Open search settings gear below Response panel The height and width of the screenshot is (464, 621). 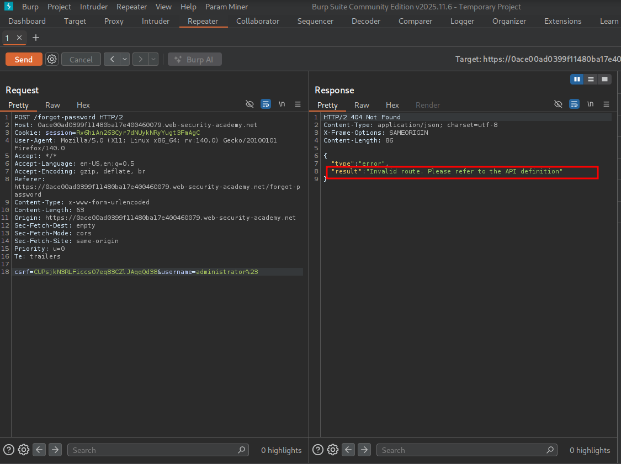[x=333, y=450]
